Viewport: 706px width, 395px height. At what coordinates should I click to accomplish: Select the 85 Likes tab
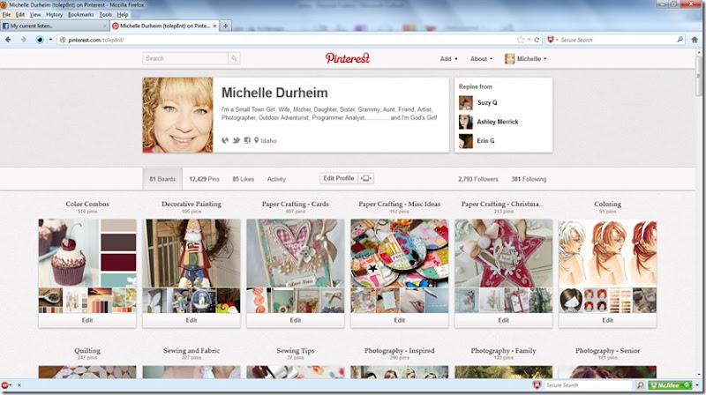point(244,179)
